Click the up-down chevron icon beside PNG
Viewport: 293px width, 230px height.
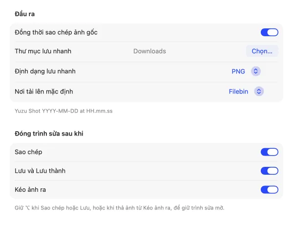pyautogui.click(x=255, y=71)
